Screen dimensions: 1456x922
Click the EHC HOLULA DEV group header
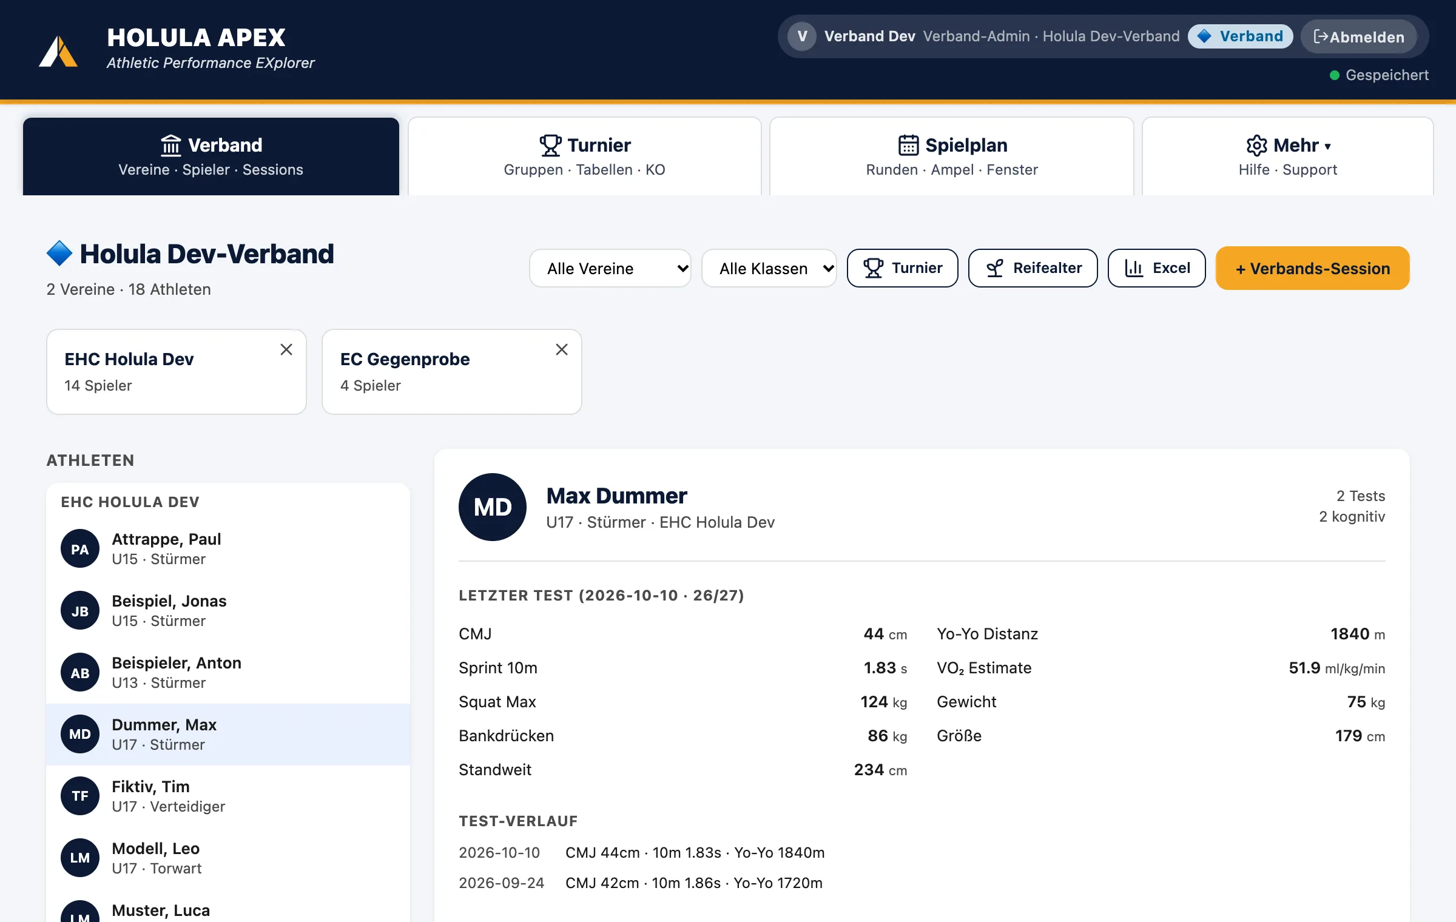[x=130, y=502]
